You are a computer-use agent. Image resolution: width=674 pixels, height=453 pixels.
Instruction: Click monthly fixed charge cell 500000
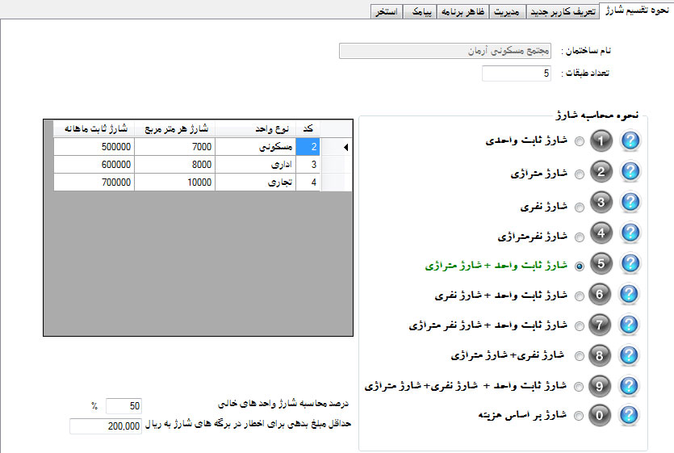point(94,147)
